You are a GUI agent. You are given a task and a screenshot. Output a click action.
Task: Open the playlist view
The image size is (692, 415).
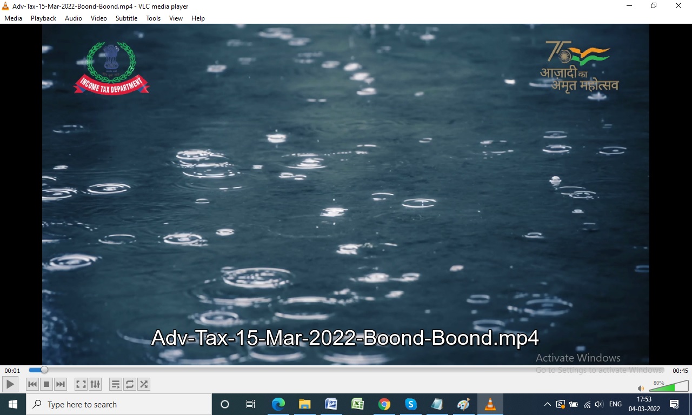click(x=116, y=384)
